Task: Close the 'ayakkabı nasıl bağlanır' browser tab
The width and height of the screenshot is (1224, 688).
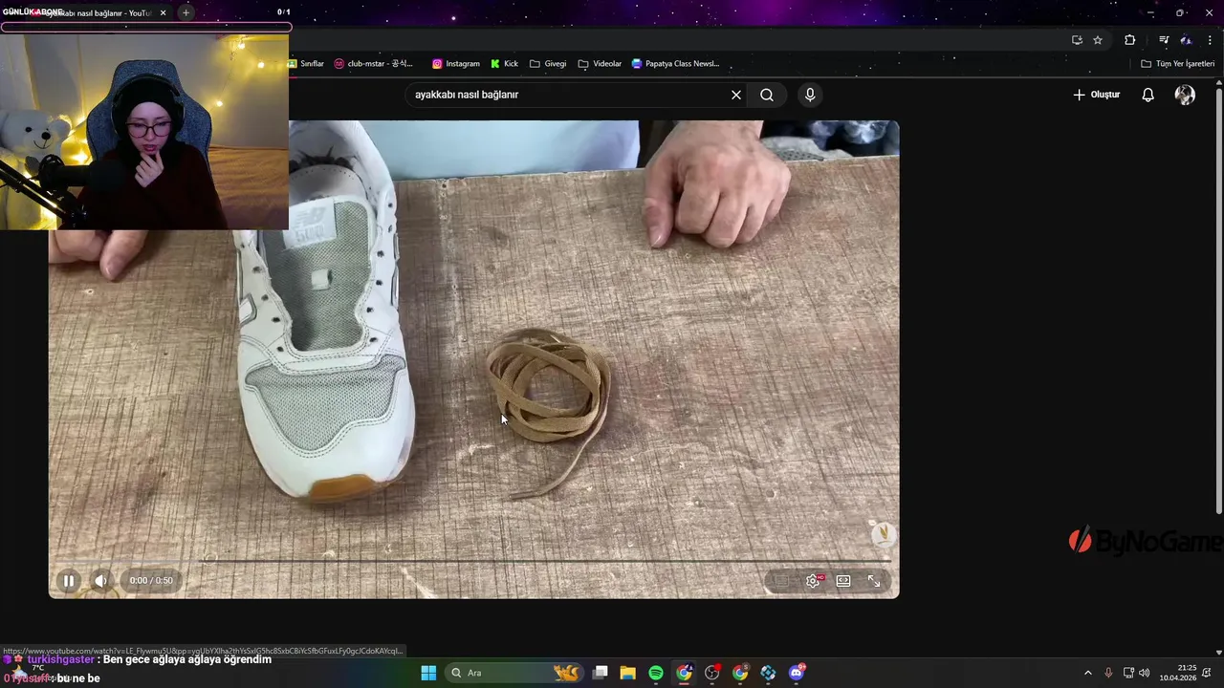Action: click(x=163, y=13)
